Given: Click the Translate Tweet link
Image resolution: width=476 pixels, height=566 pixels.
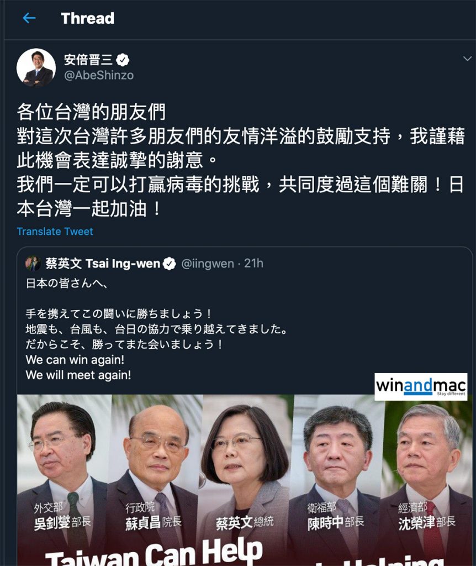Looking at the screenshot, I should coord(55,232).
